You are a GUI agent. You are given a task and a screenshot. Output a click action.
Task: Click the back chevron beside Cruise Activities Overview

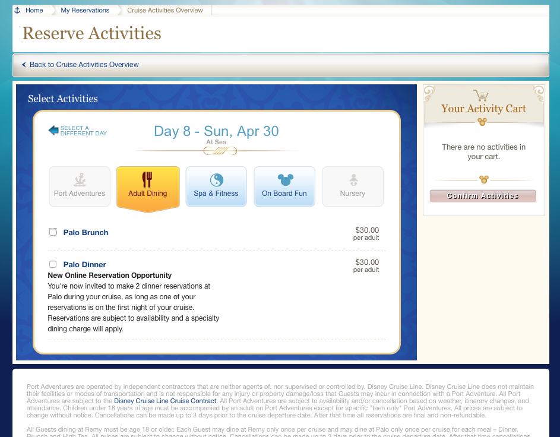[x=24, y=65]
